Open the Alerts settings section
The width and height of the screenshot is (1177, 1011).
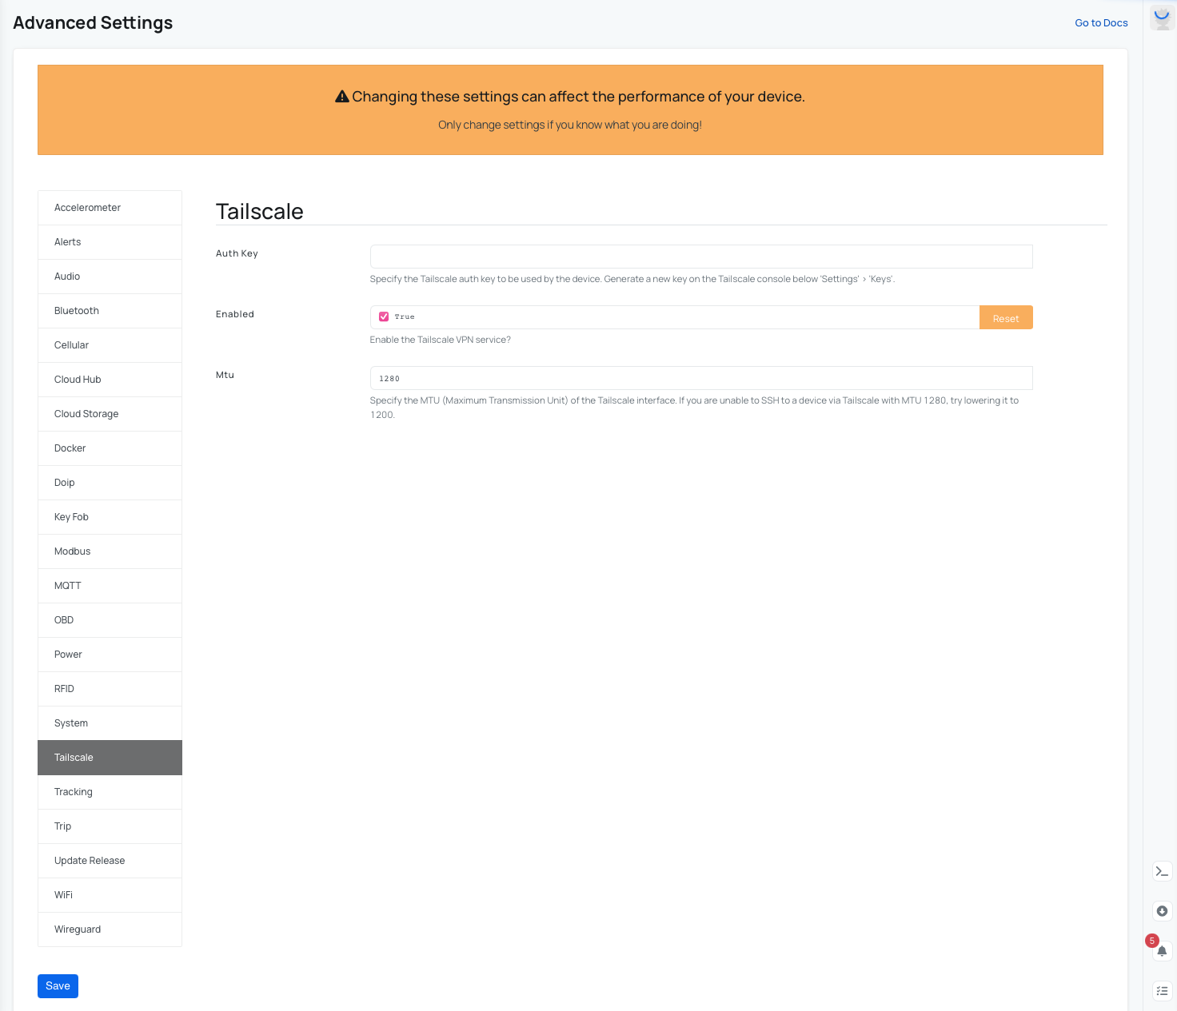pyautogui.click(x=110, y=242)
